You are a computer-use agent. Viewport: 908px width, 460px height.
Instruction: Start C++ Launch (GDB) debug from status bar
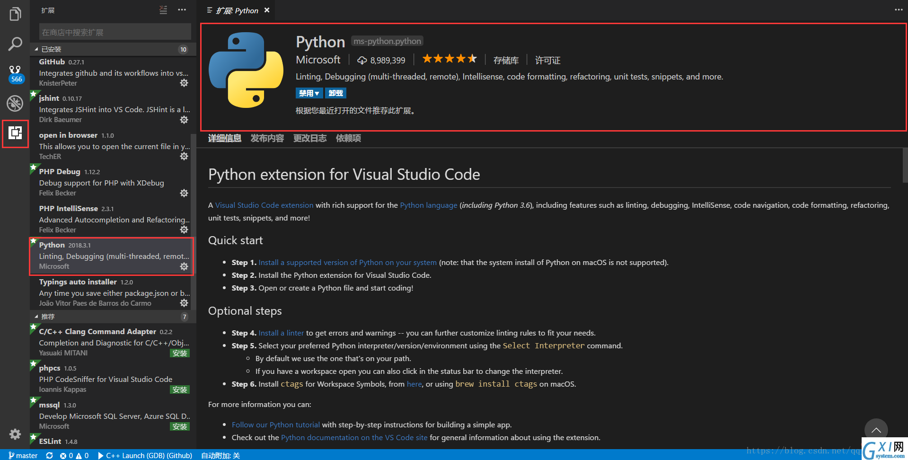145,455
